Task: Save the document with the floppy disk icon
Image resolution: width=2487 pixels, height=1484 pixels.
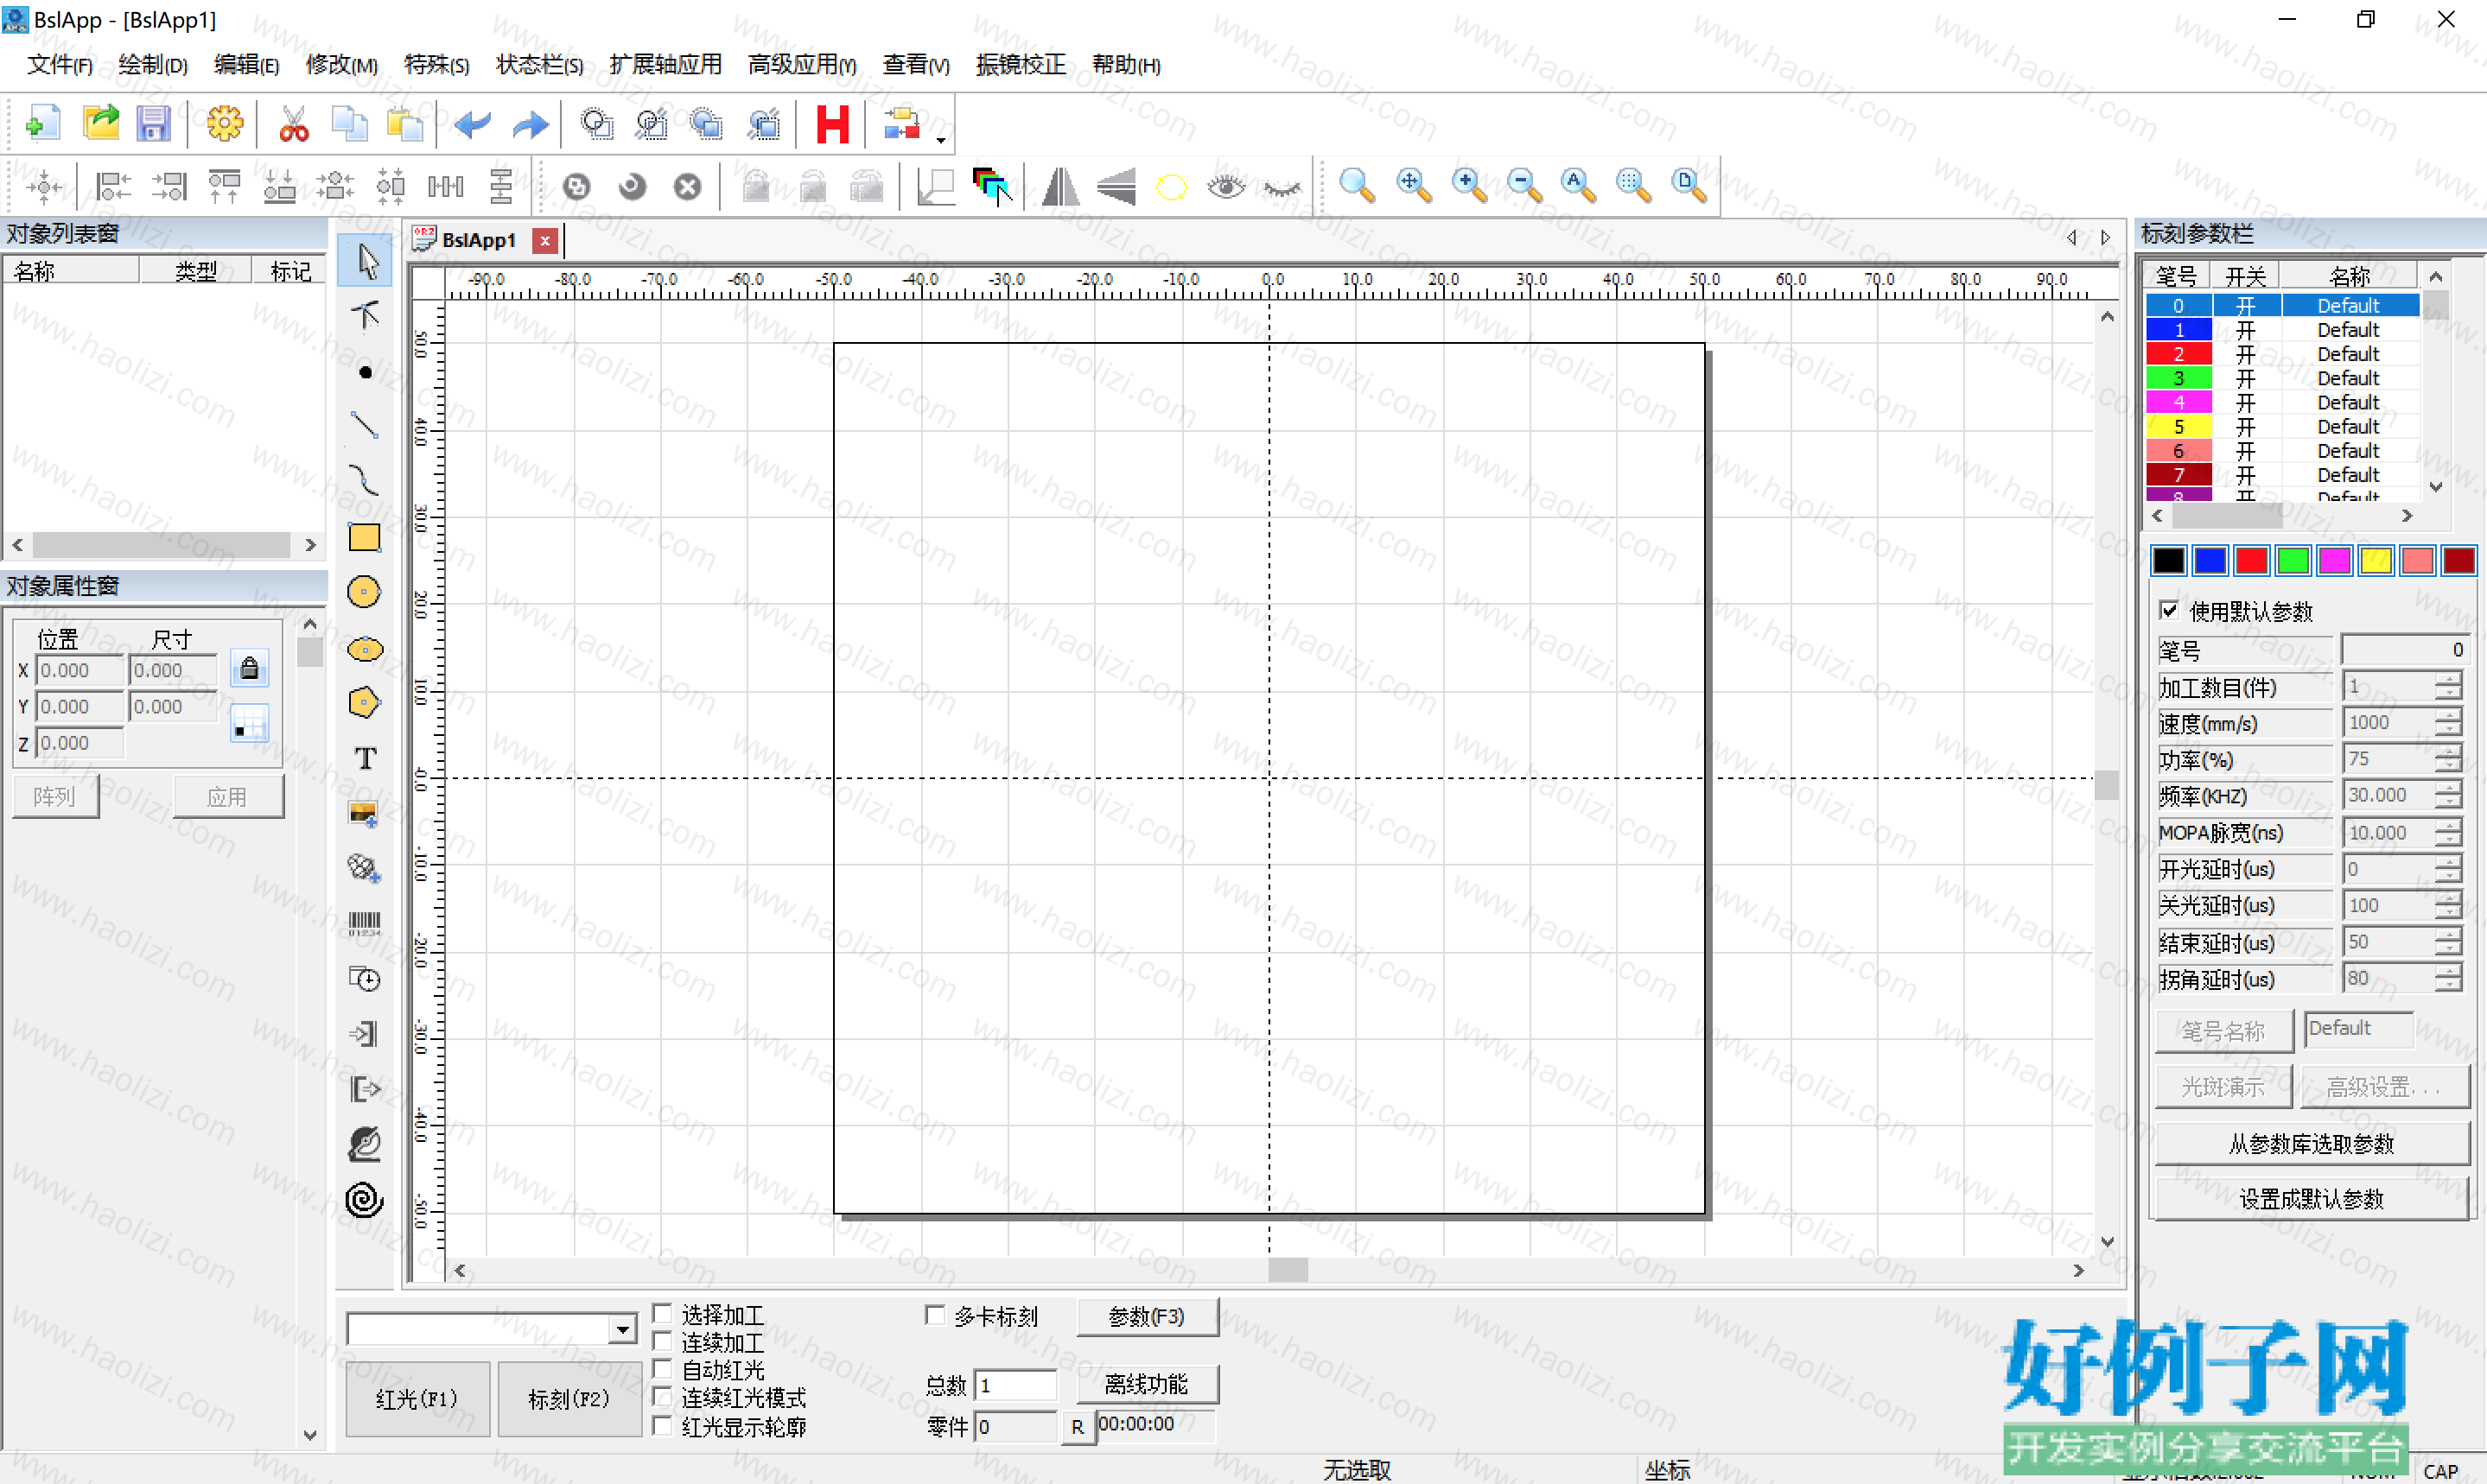Action: [153, 124]
